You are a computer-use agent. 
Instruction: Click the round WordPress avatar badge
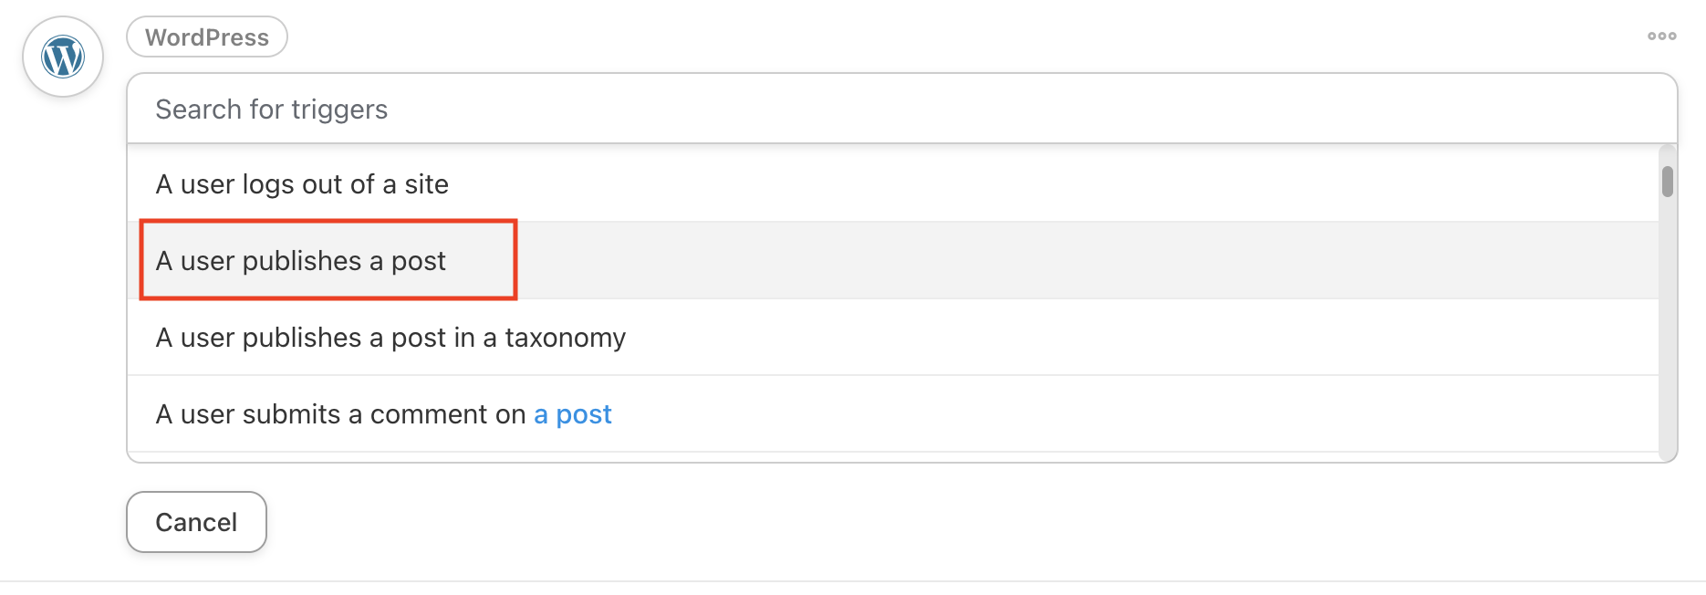click(x=63, y=57)
